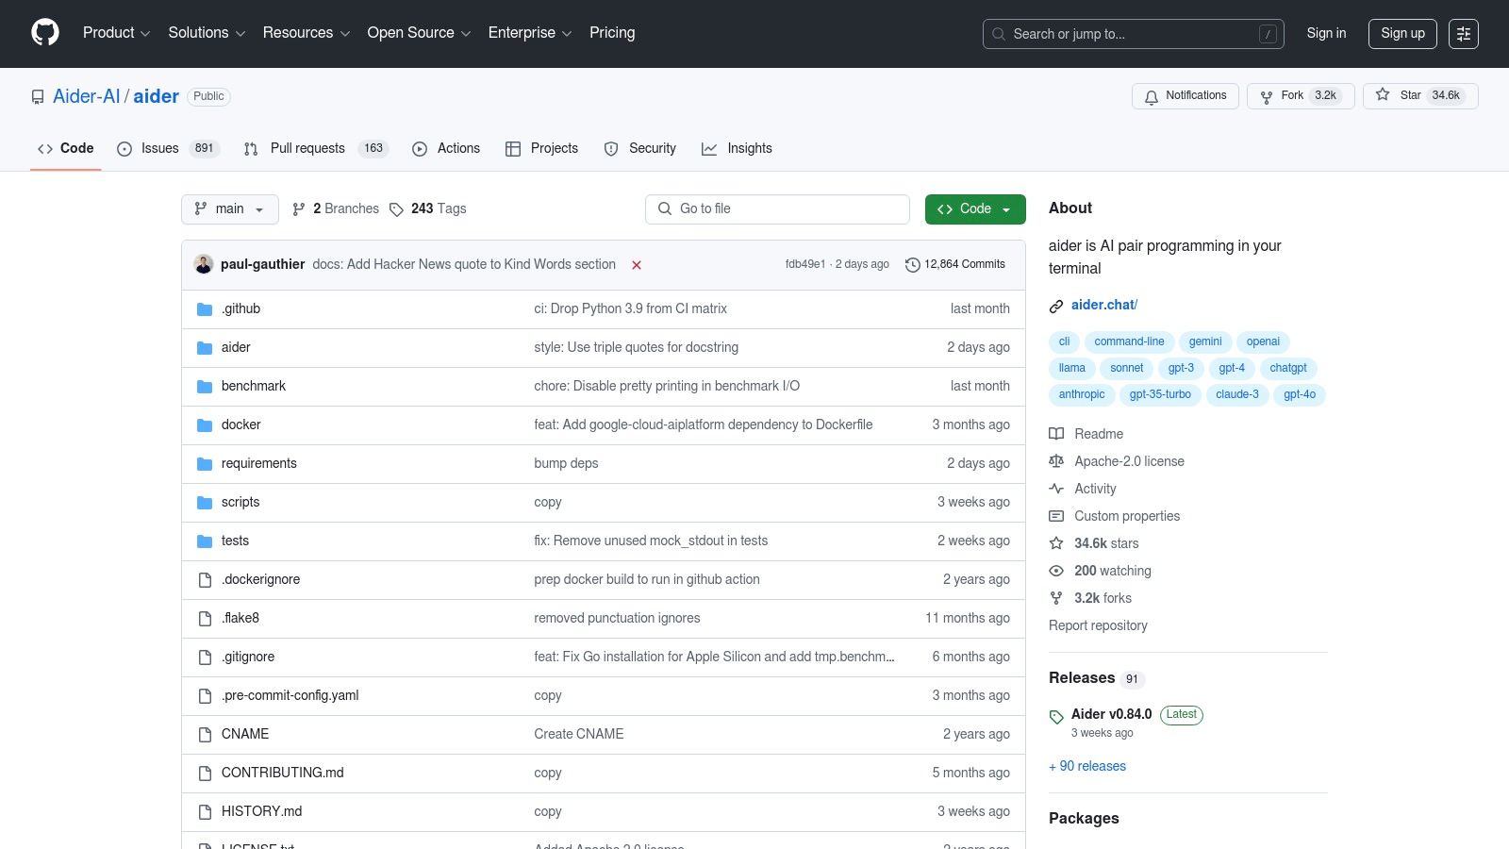Focus the Search or jump to field
1509x849 pixels.
click(x=1134, y=34)
